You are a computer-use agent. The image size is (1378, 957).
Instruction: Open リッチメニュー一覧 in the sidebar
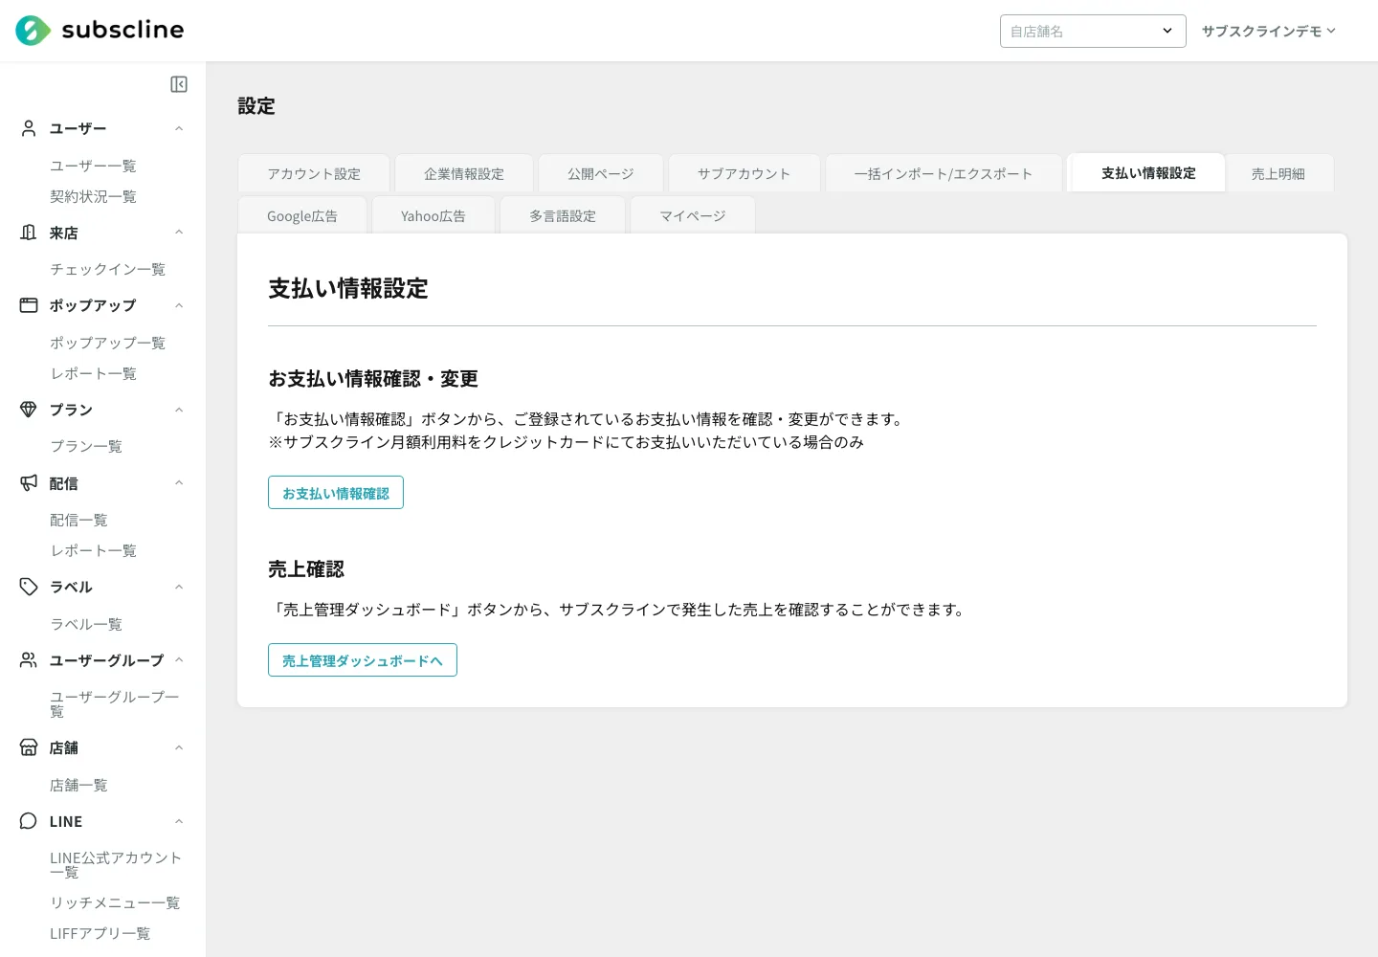(115, 902)
